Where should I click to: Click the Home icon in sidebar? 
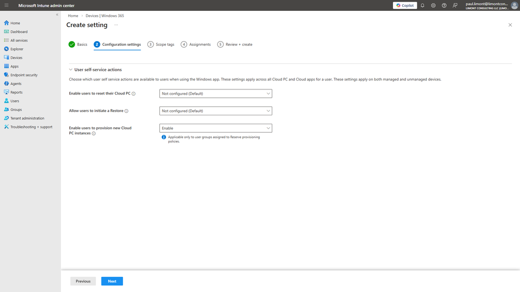pyautogui.click(x=6, y=23)
